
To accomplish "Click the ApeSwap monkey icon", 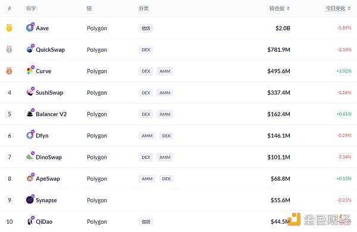I will coord(30,178).
